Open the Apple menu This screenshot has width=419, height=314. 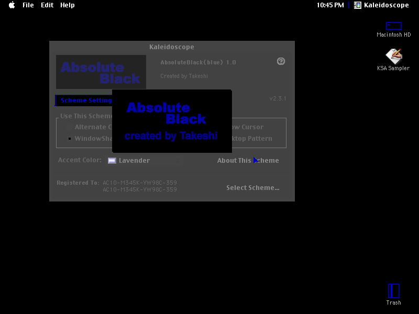pyautogui.click(x=12, y=5)
